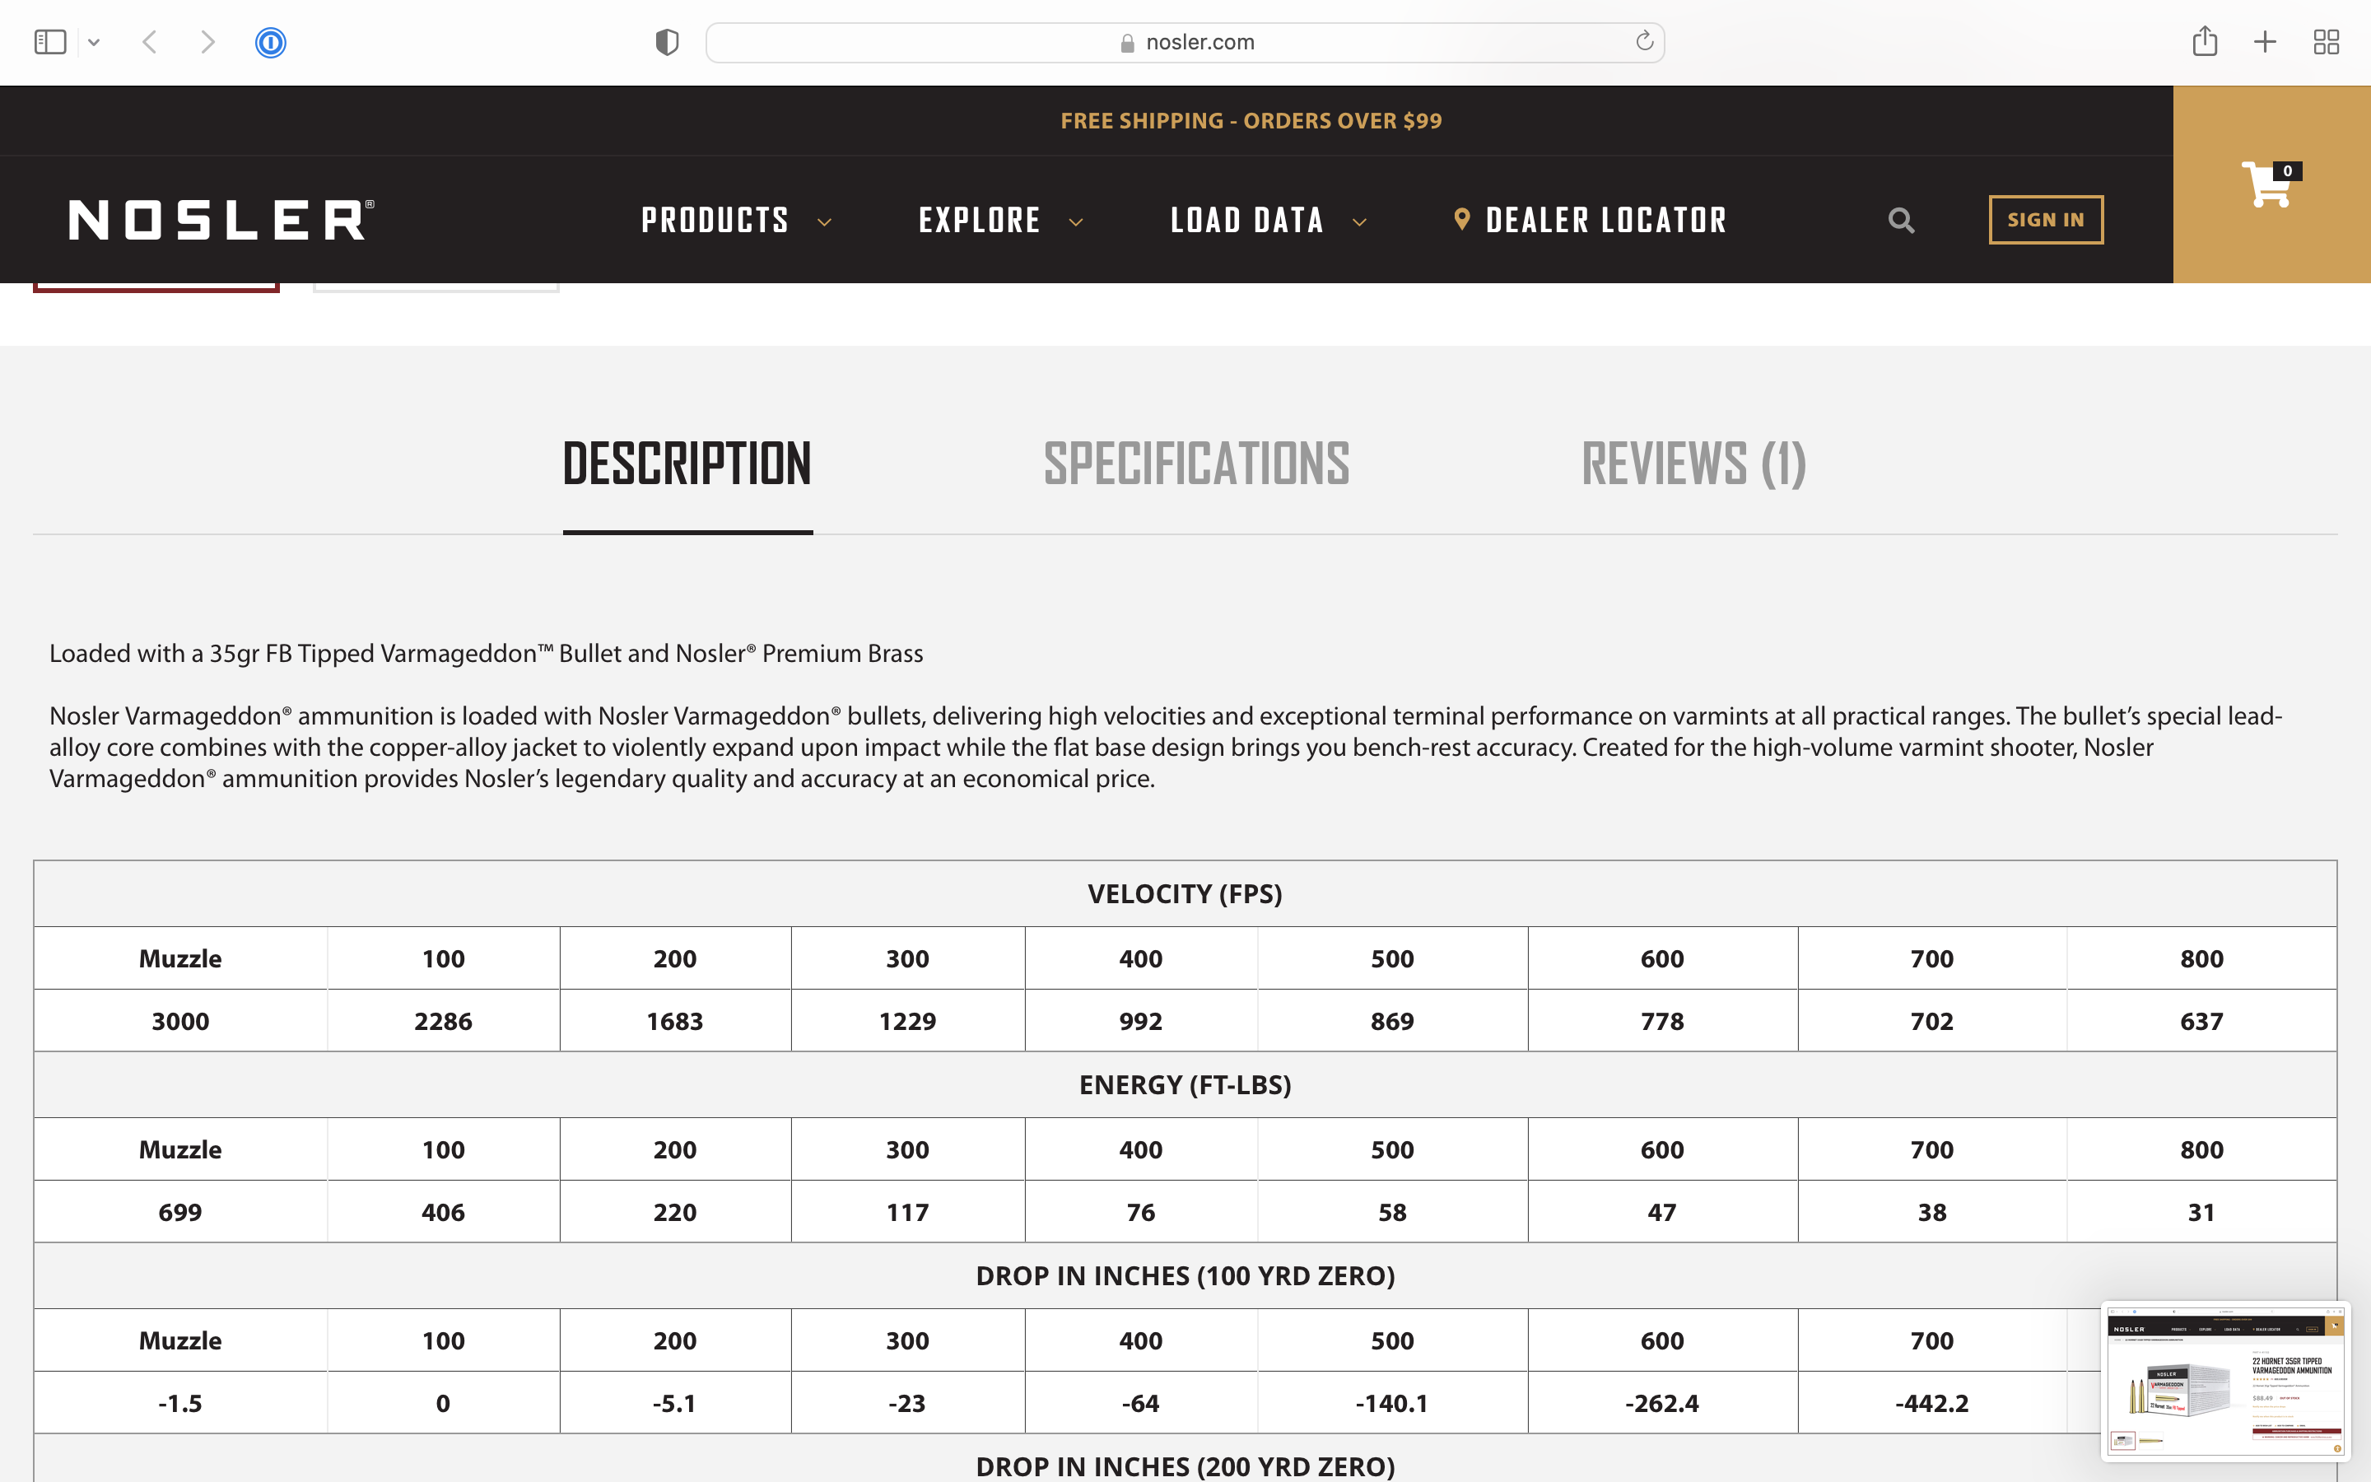Click the energy value 406

point(443,1213)
